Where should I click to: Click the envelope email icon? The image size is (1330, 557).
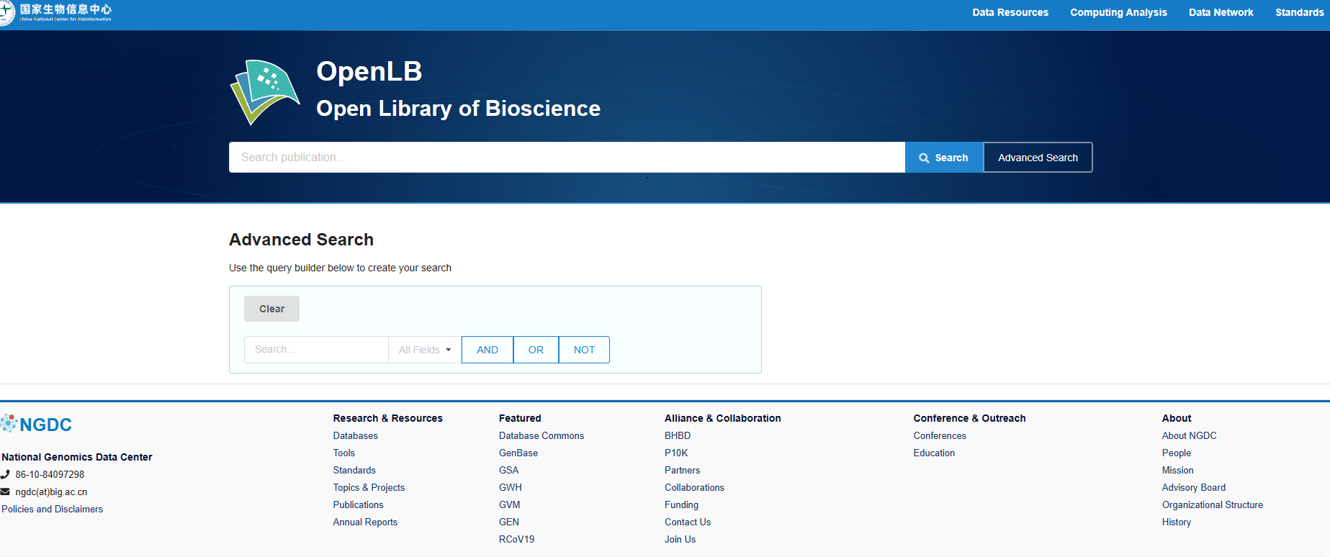click(5, 492)
